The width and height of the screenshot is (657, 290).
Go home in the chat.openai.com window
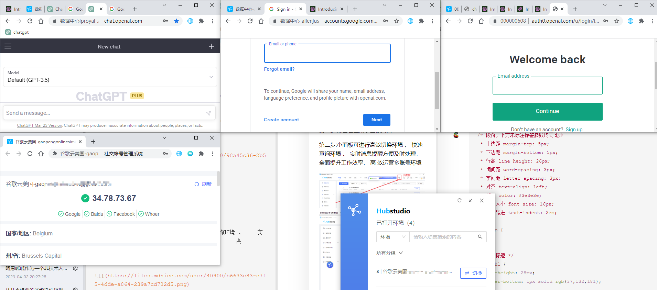(41, 21)
